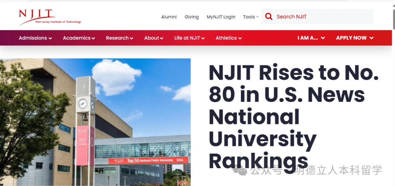Click the campus clock tower photo
Image resolution: width=395 pixels, height=186 pixels.
(95, 122)
